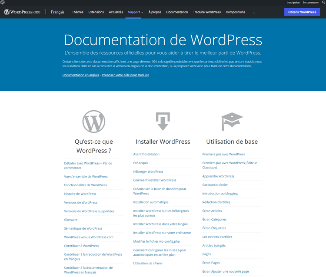The image size is (326, 277).
Task: Open the Glossaire link
Action: click(71, 220)
